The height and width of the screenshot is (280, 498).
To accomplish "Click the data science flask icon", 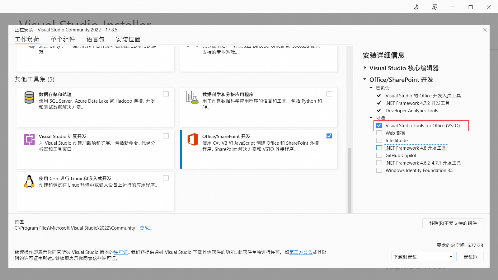I will coord(192,97).
